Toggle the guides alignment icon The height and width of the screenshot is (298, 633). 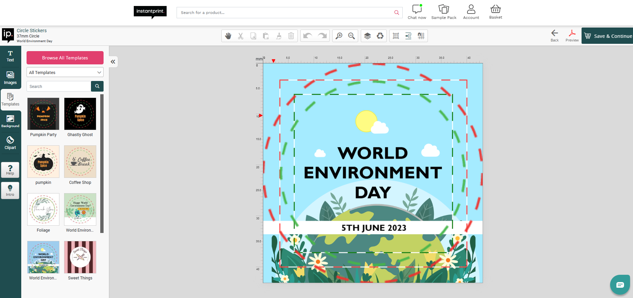click(x=408, y=36)
